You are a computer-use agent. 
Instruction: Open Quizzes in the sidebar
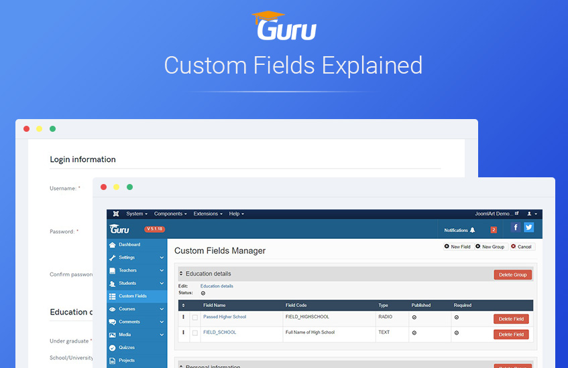[126, 347]
